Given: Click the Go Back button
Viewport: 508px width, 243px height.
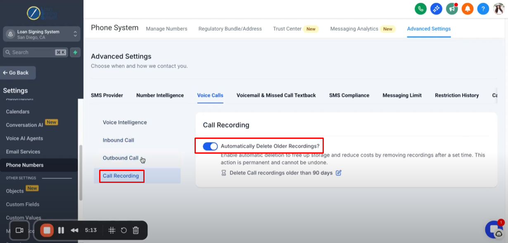Looking at the screenshot, I should 18,72.
